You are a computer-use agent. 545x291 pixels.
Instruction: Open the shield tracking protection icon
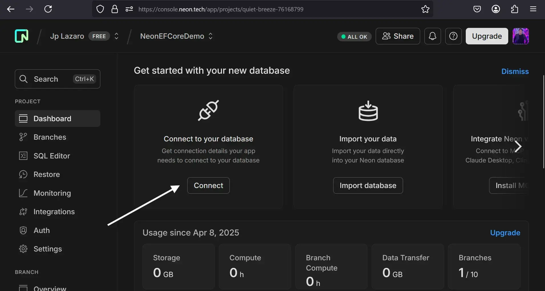[100, 9]
